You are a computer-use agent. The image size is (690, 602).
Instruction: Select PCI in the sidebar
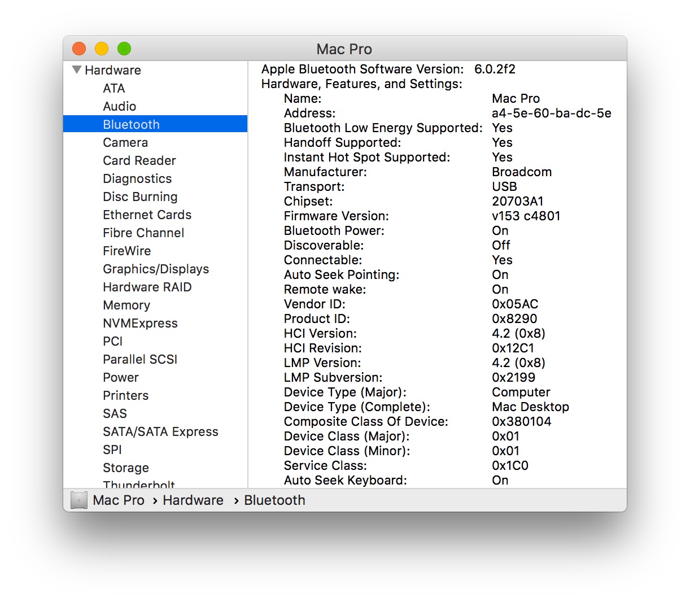click(x=113, y=341)
